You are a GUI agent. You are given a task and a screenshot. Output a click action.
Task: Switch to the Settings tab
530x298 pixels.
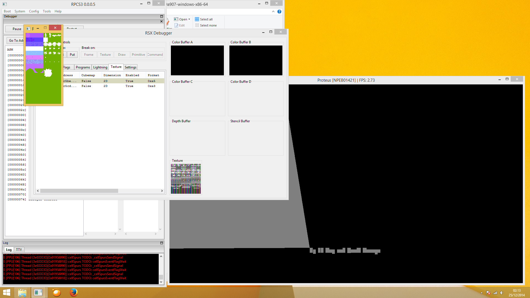[x=130, y=67]
